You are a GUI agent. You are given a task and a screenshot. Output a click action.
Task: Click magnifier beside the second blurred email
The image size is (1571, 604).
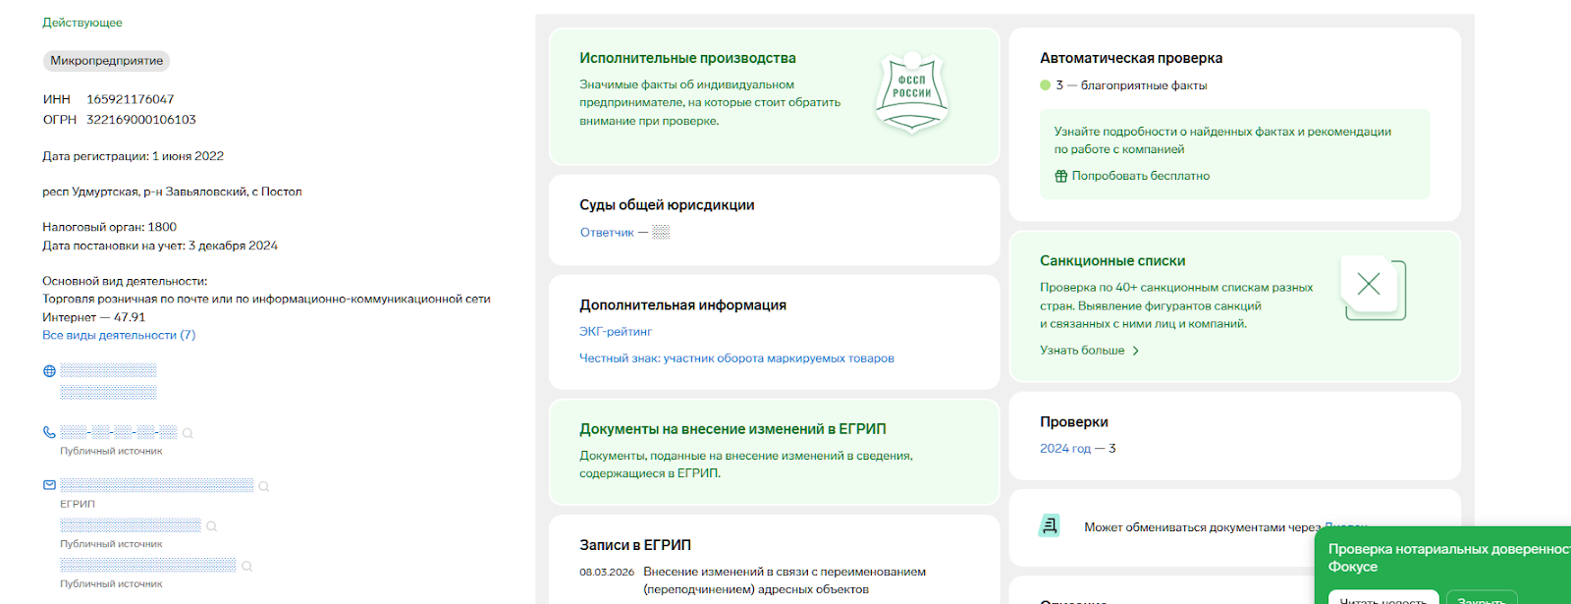pyautogui.click(x=212, y=526)
